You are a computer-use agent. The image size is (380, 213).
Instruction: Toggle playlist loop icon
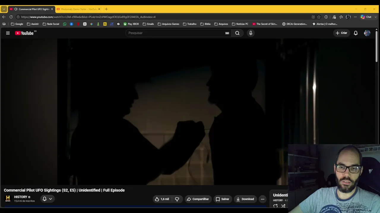275,206
